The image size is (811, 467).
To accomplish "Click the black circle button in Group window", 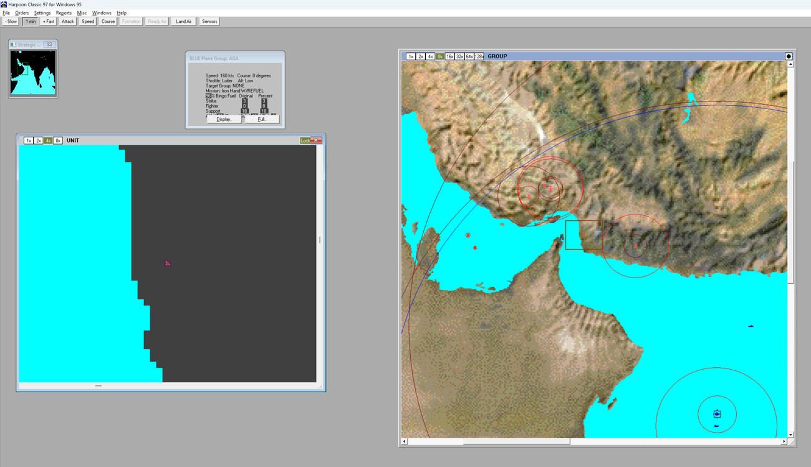I will pyautogui.click(x=789, y=56).
